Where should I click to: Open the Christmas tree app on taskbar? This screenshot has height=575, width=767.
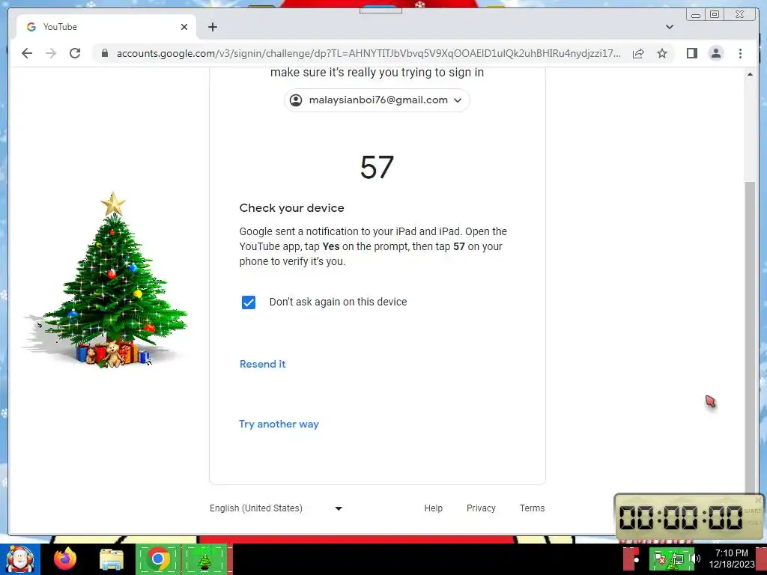204,559
